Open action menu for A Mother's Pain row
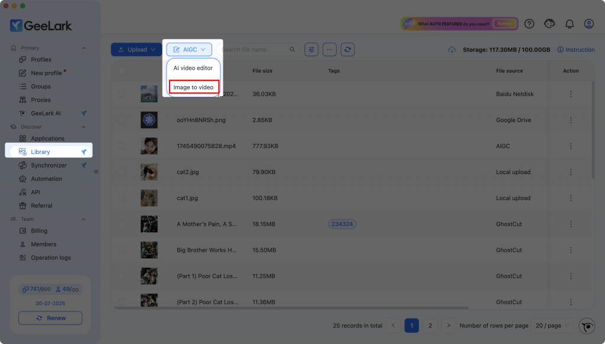This screenshot has width=605, height=344. (x=571, y=224)
